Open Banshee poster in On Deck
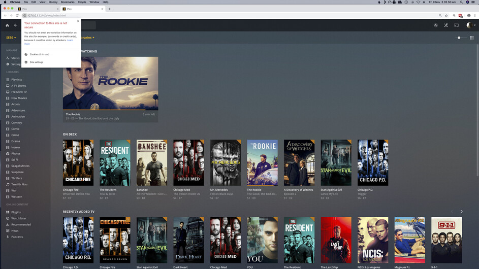The height and width of the screenshot is (269, 479). point(152,163)
